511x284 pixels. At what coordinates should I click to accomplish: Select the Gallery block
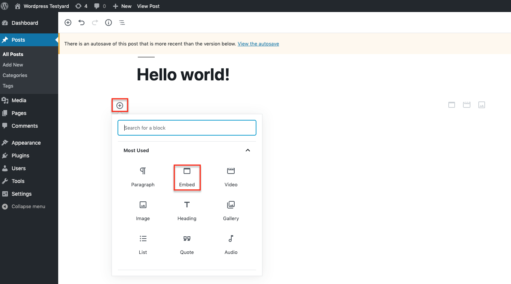pos(231,211)
